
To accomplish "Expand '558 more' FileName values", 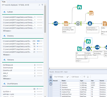I will 7,79.
